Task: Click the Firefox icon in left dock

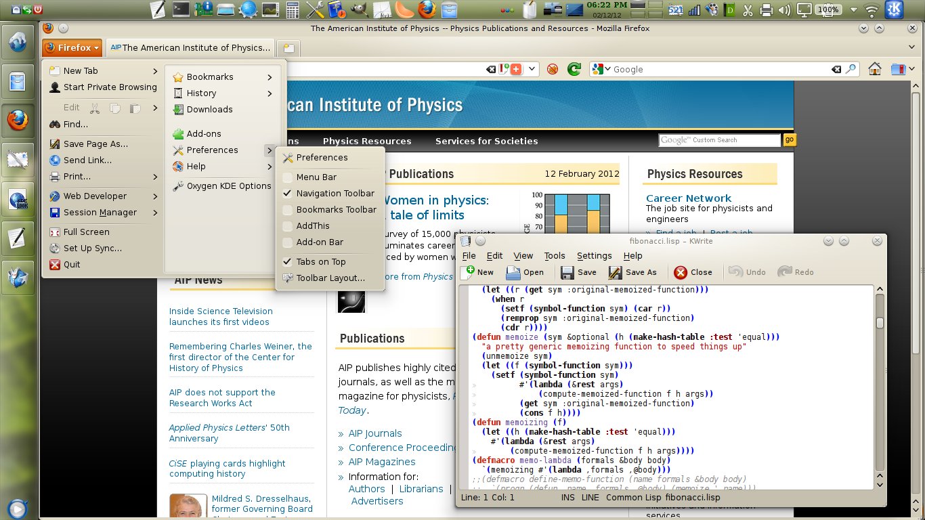Action: click(18, 121)
